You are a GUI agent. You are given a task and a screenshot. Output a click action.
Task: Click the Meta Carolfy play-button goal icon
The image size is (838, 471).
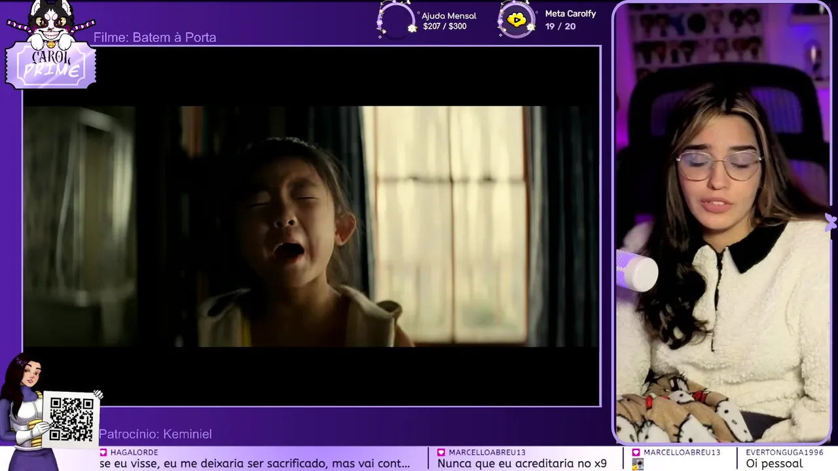pos(517,20)
